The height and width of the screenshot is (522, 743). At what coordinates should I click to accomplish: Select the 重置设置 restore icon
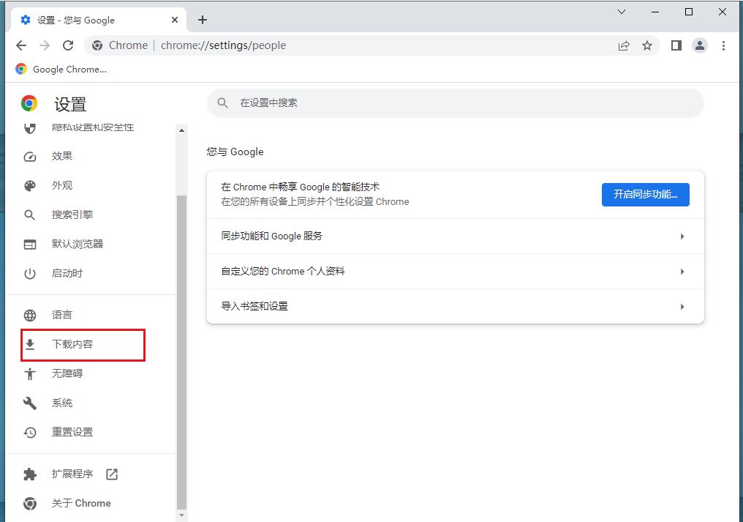30,432
